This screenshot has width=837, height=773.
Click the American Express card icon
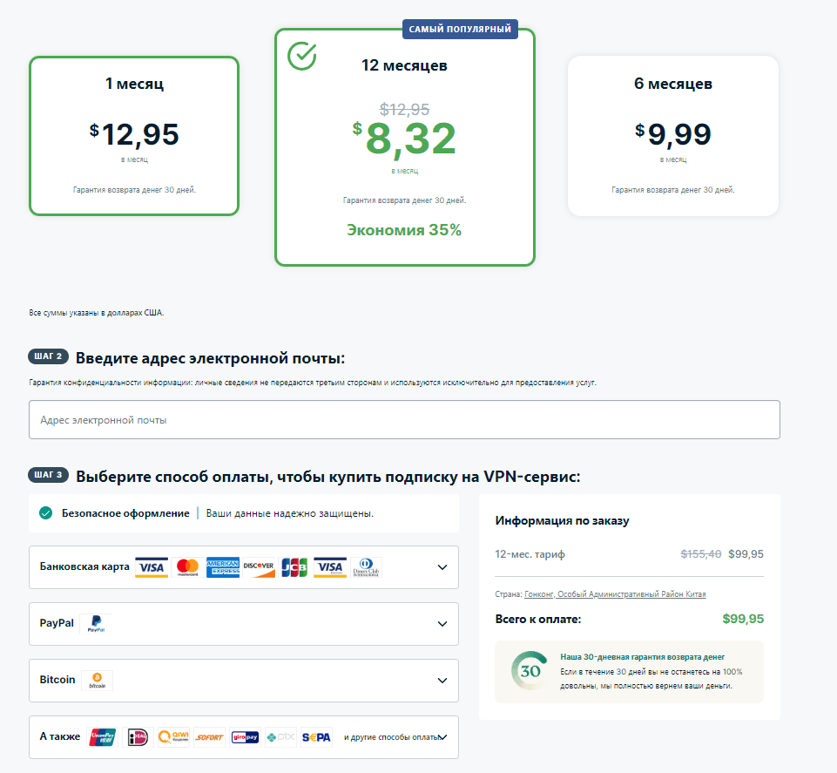pyautogui.click(x=223, y=568)
